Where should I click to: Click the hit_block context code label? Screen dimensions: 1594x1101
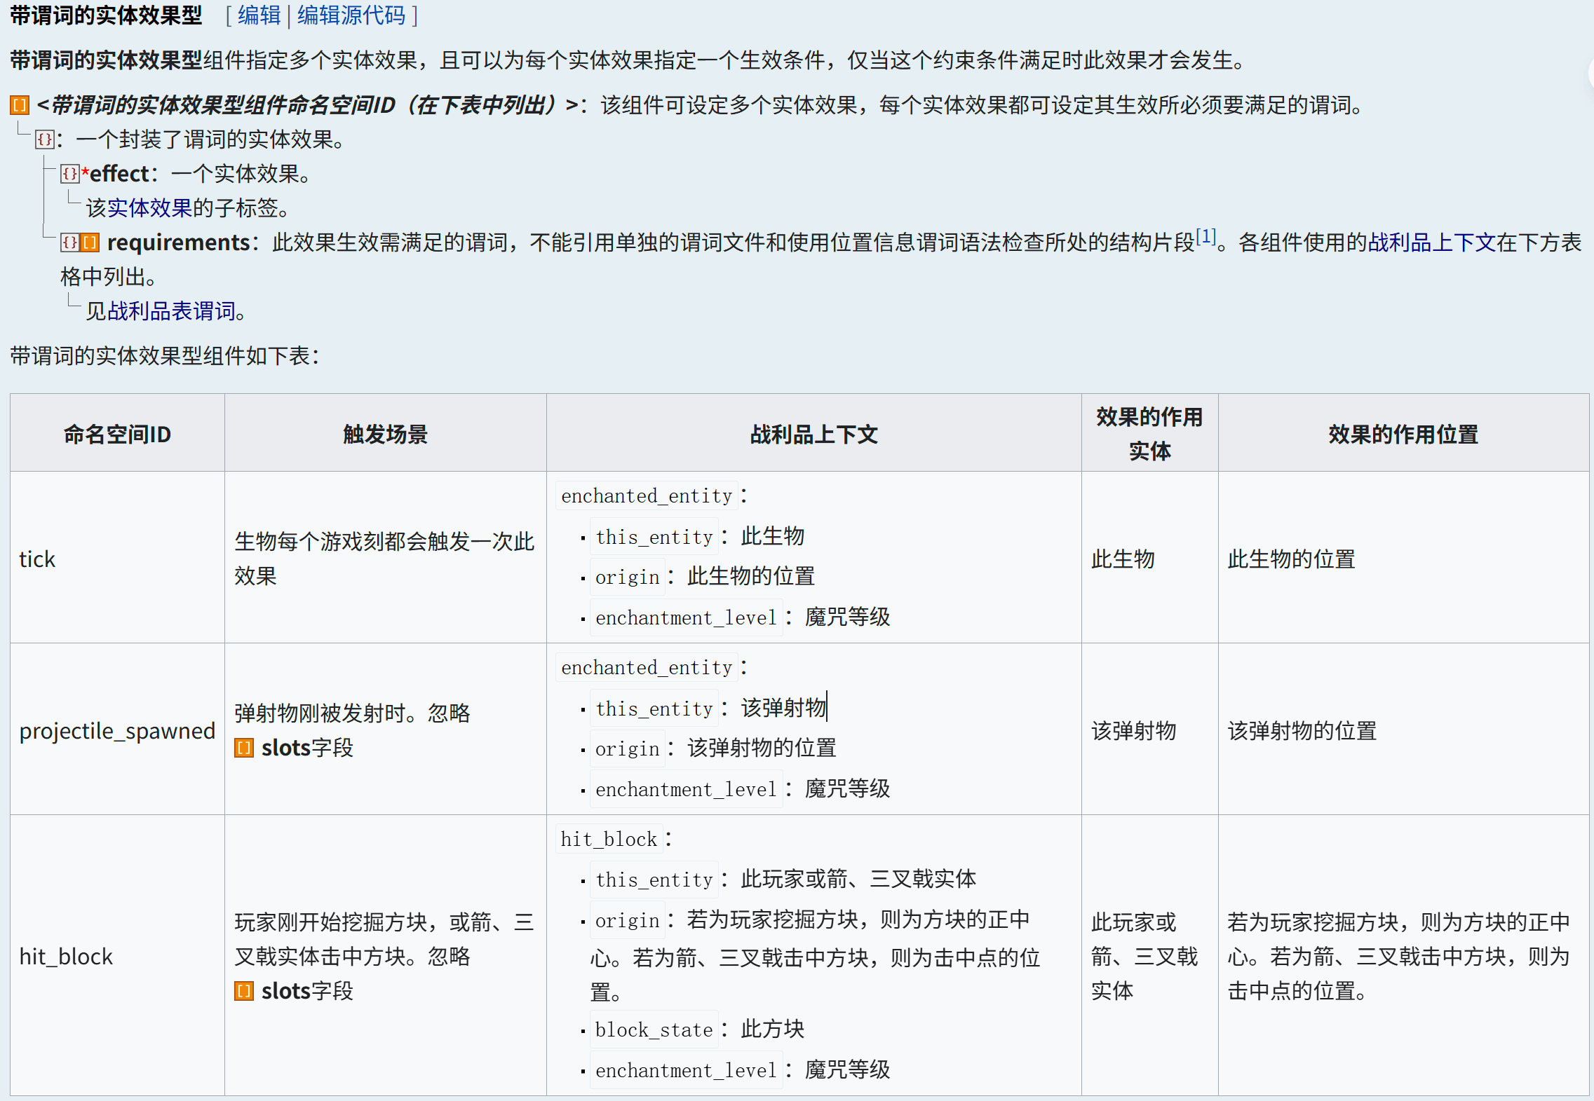click(609, 839)
